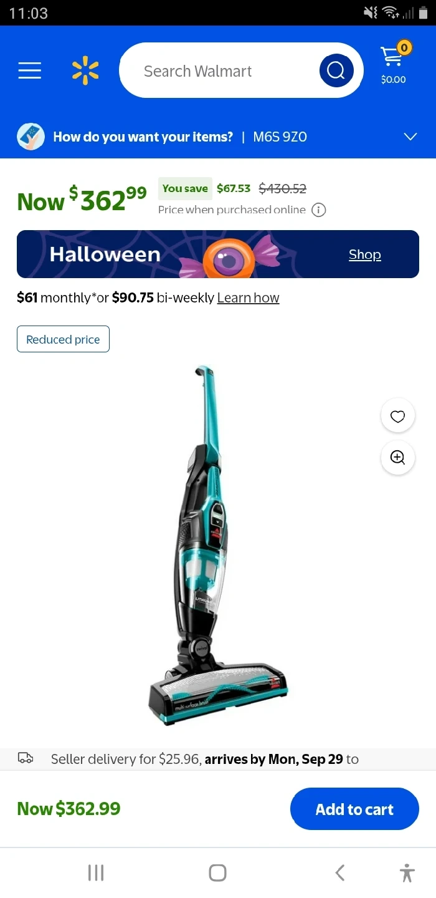Open the Learn how financing link

(x=248, y=298)
